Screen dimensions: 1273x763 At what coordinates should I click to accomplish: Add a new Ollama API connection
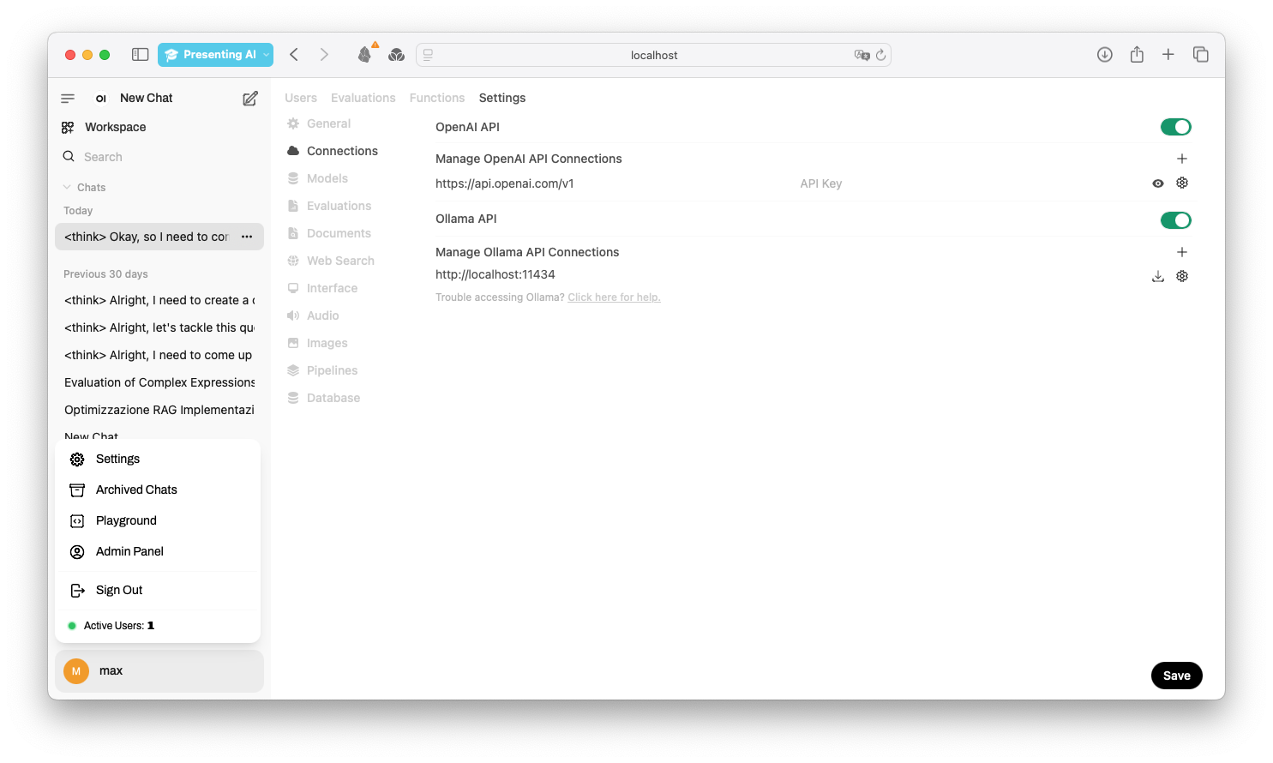[x=1182, y=252]
